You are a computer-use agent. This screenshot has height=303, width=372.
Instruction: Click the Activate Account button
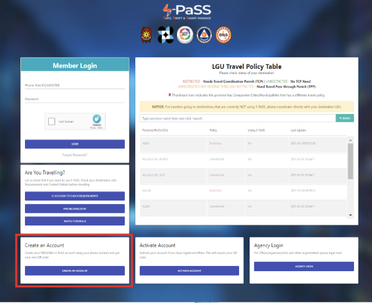coord(189,271)
